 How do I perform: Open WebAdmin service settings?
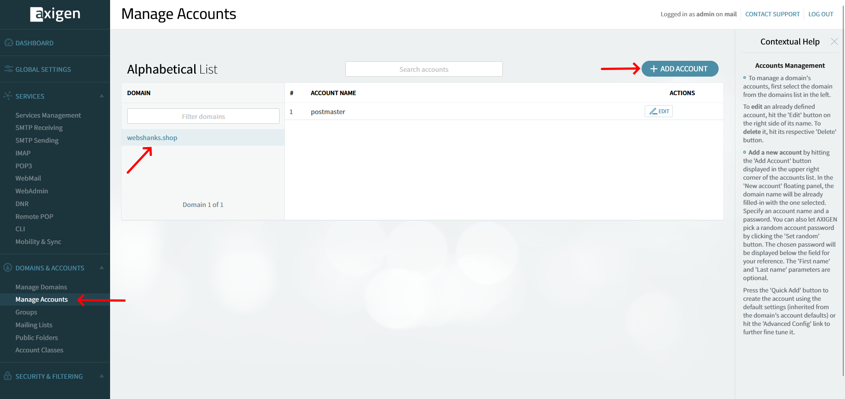point(32,191)
